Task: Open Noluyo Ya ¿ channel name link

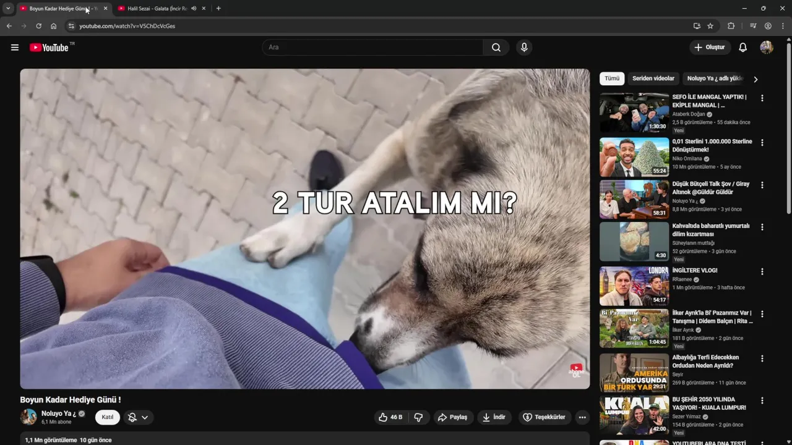Action: (x=59, y=413)
